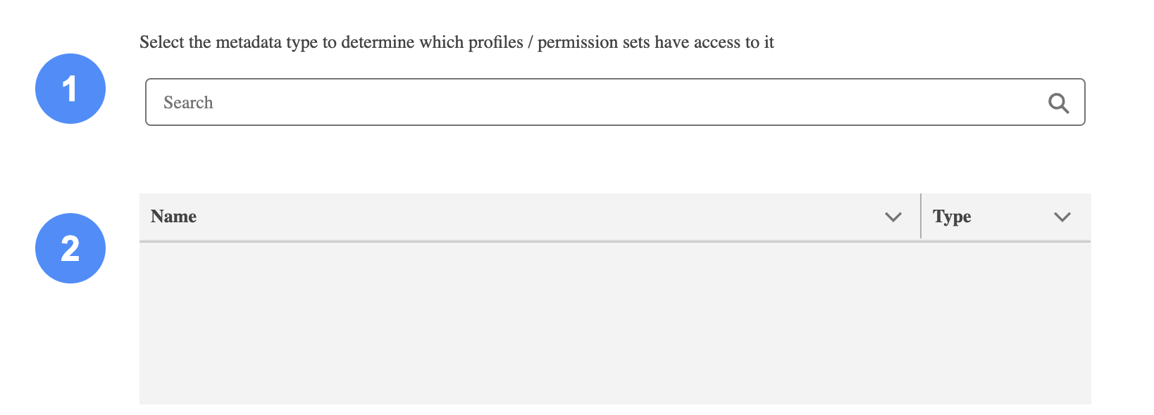Click the blue step 2 circle
Viewport: 1154px width, 415px height.
click(70, 248)
